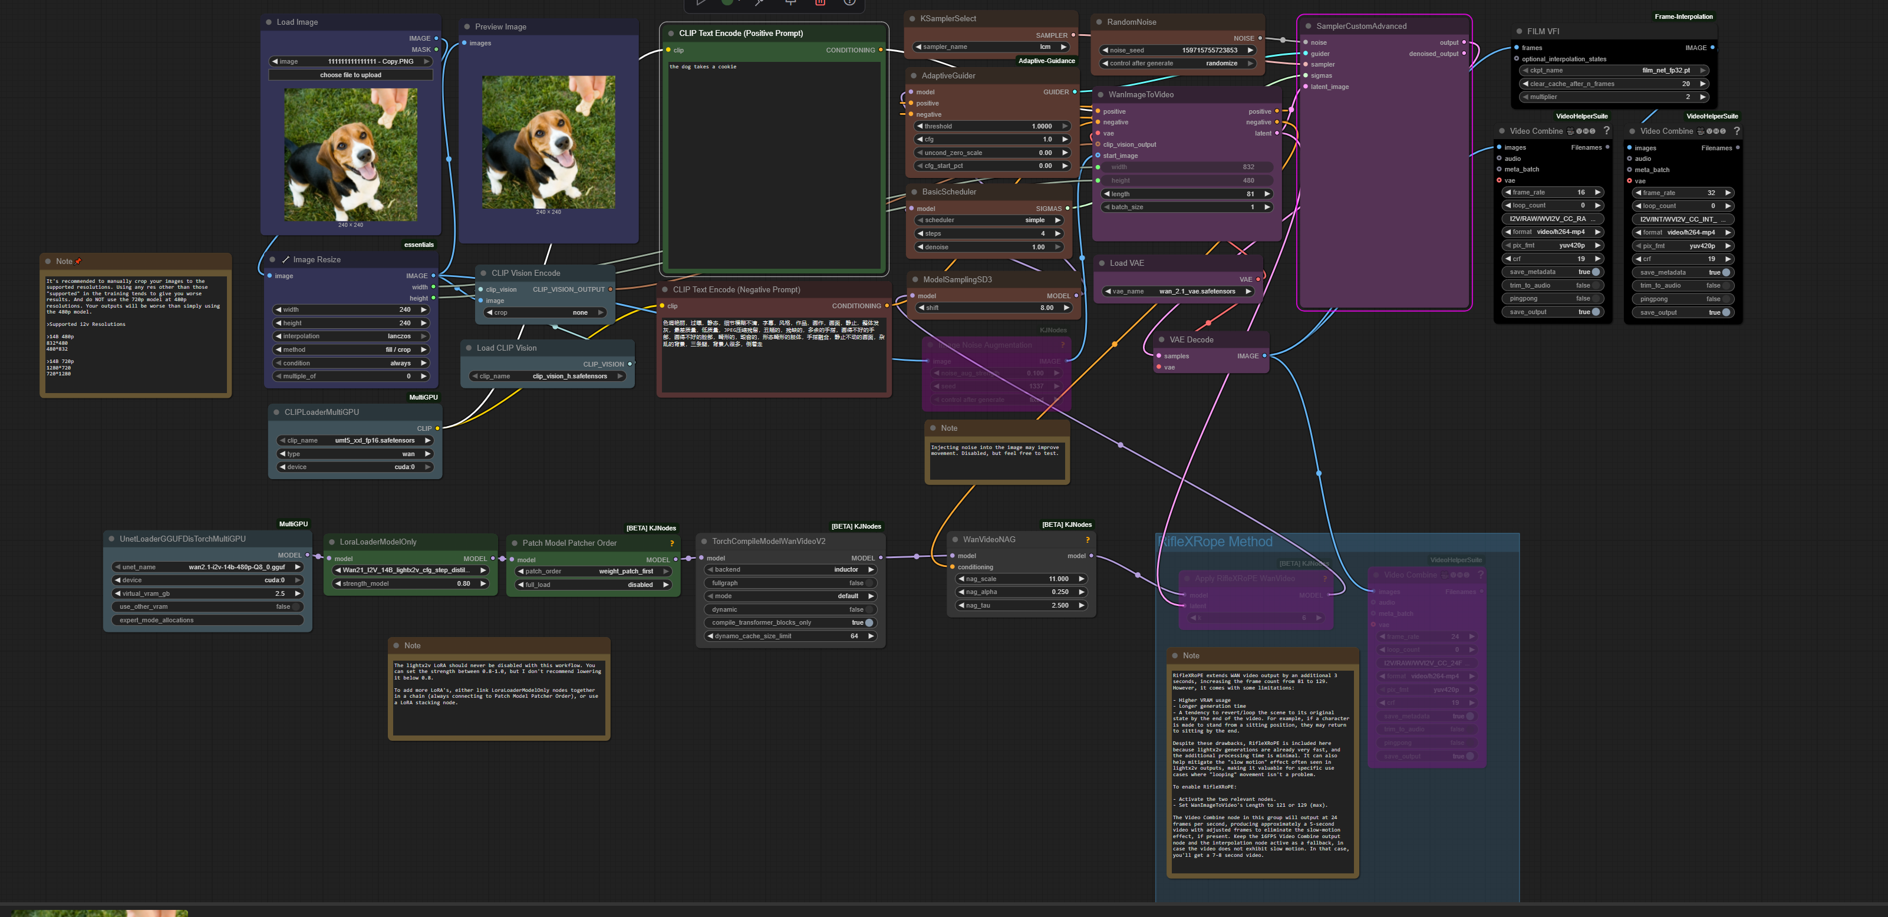The height and width of the screenshot is (917, 1888).
Task: Click the IMAGE output port of VAE Decode
Action: pyautogui.click(x=1264, y=355)
